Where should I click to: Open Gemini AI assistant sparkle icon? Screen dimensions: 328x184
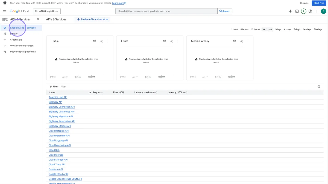[x=290, y=11]
